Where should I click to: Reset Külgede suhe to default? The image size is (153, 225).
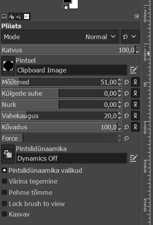(x=126, y=93)
